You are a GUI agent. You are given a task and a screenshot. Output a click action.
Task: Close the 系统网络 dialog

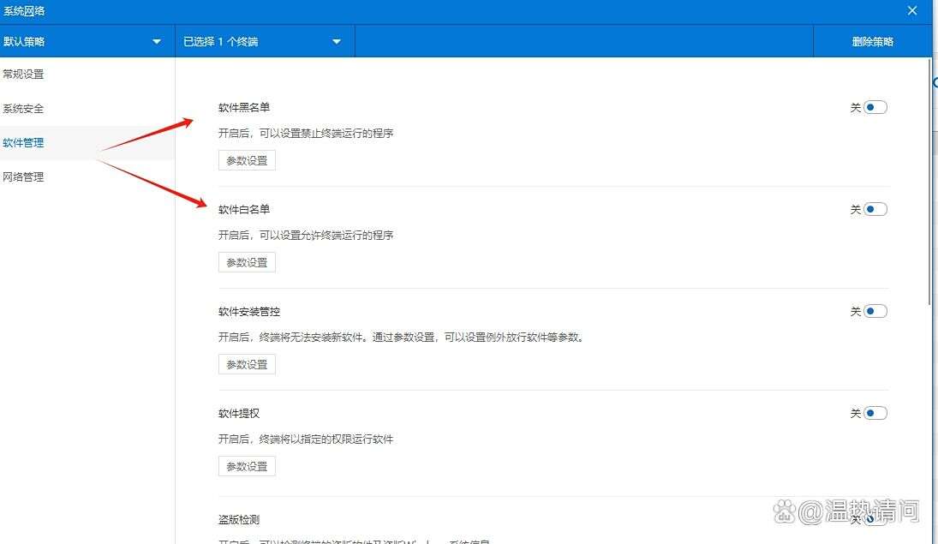(x=911, y=10)
